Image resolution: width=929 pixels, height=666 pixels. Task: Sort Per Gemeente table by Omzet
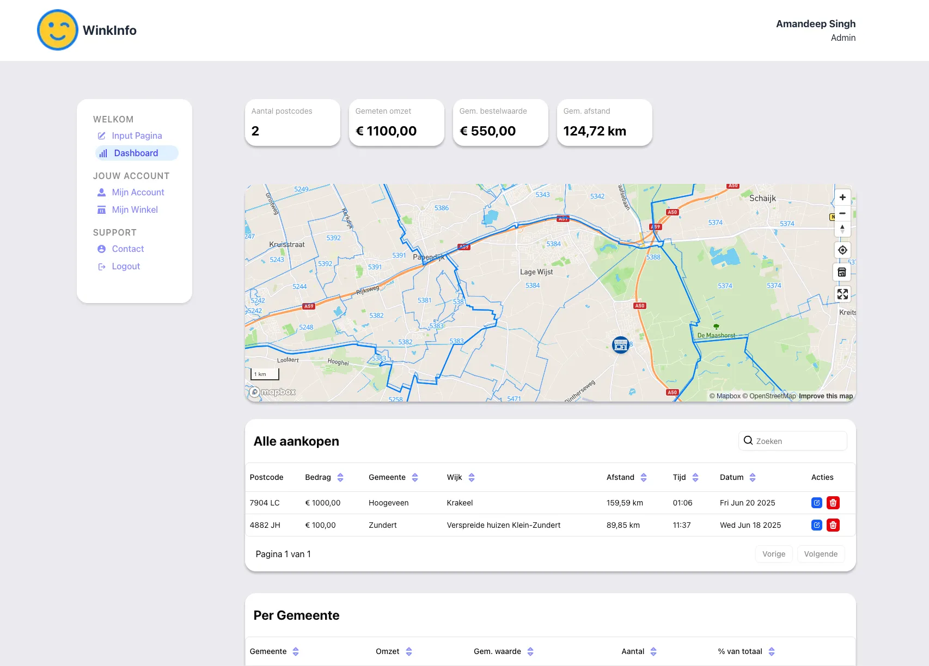click(409, 651)
